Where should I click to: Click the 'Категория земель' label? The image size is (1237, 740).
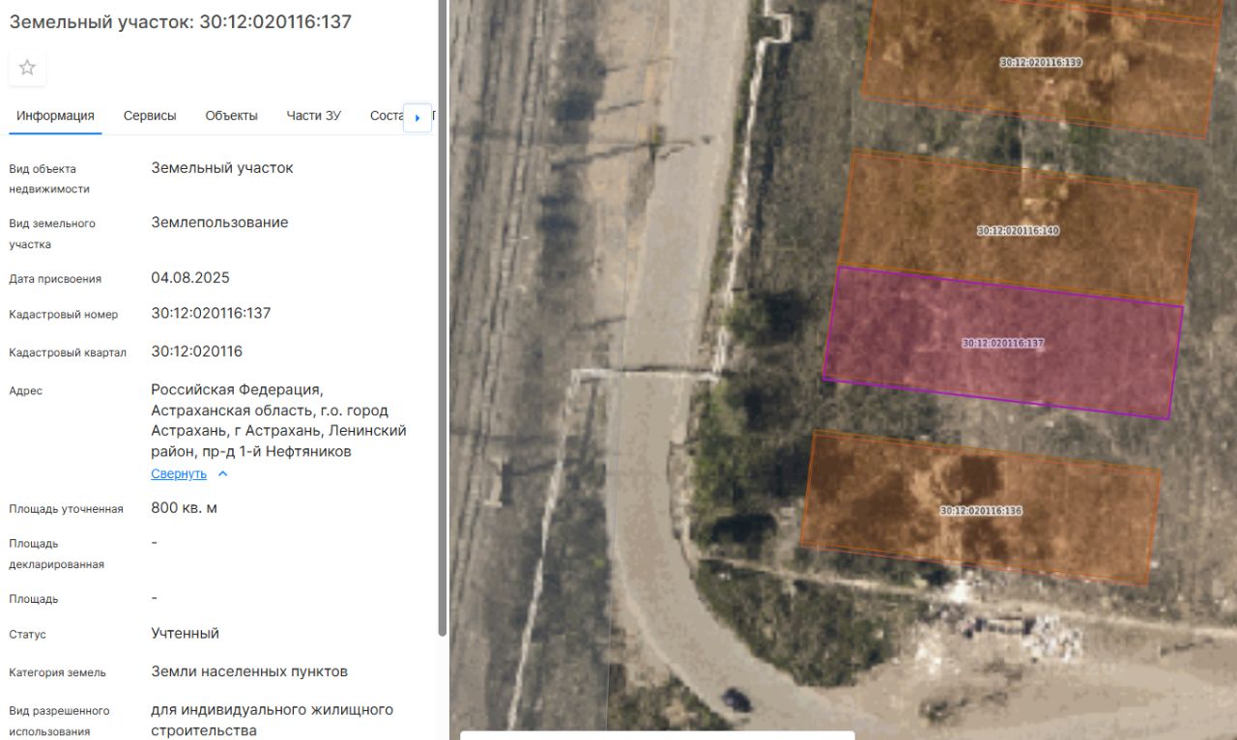pyautogui.click(x=57, y=672)
